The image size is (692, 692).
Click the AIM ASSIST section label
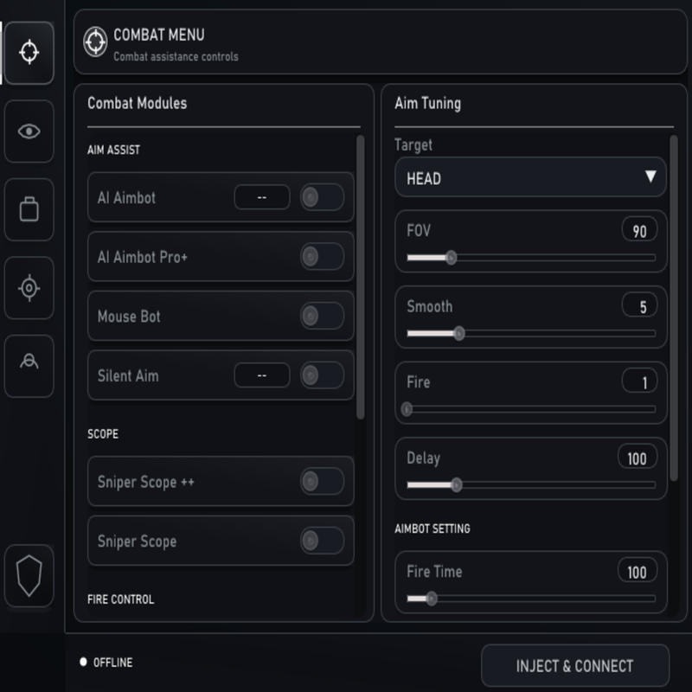click(113, 150)
